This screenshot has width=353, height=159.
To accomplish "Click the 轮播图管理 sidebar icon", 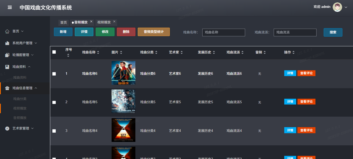I will [7, 55].
